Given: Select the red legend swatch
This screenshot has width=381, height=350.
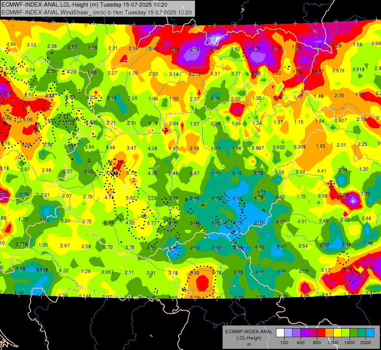Looking at the screenshot, I should coord(321,333).
